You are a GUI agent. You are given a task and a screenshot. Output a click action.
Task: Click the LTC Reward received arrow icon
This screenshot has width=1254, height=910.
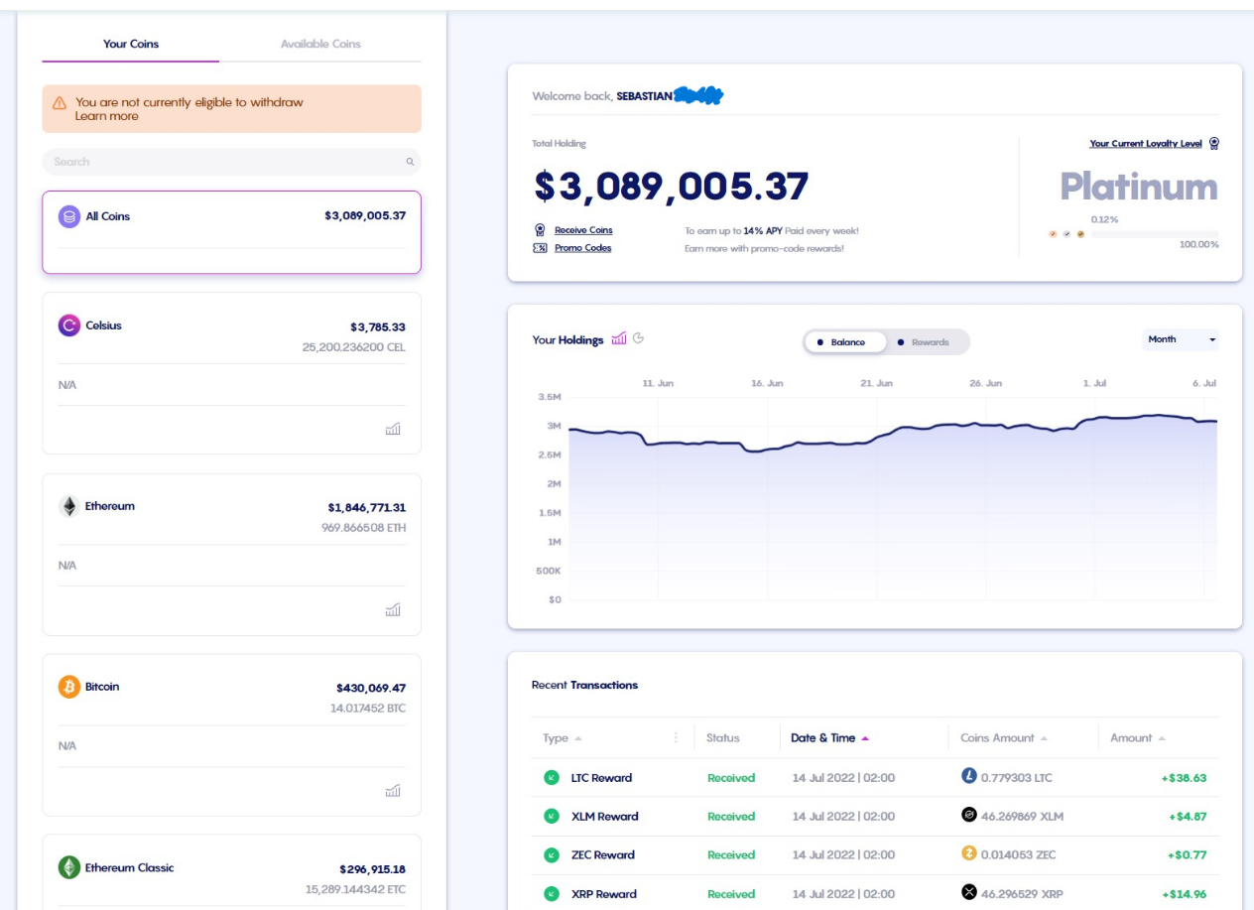click(x=552, y=778)
